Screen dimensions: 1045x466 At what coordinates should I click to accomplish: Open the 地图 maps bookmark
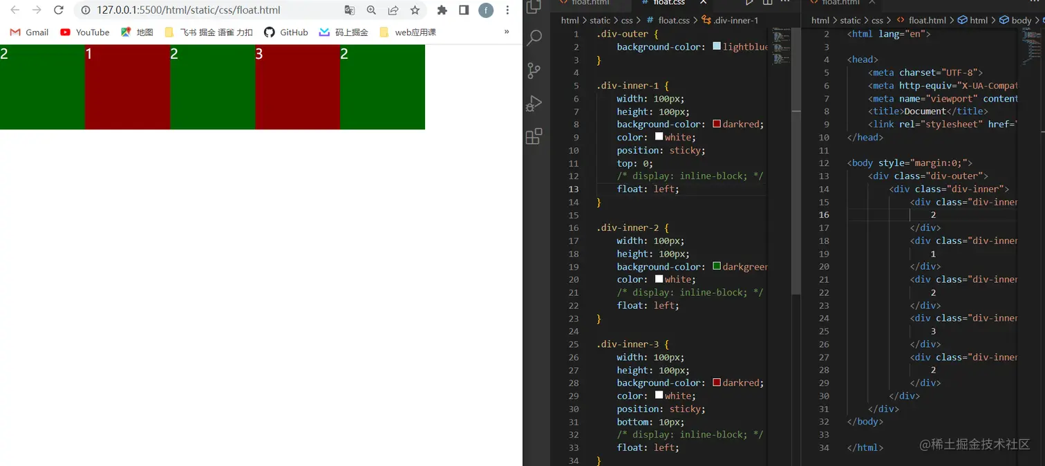tap(137, 32)
